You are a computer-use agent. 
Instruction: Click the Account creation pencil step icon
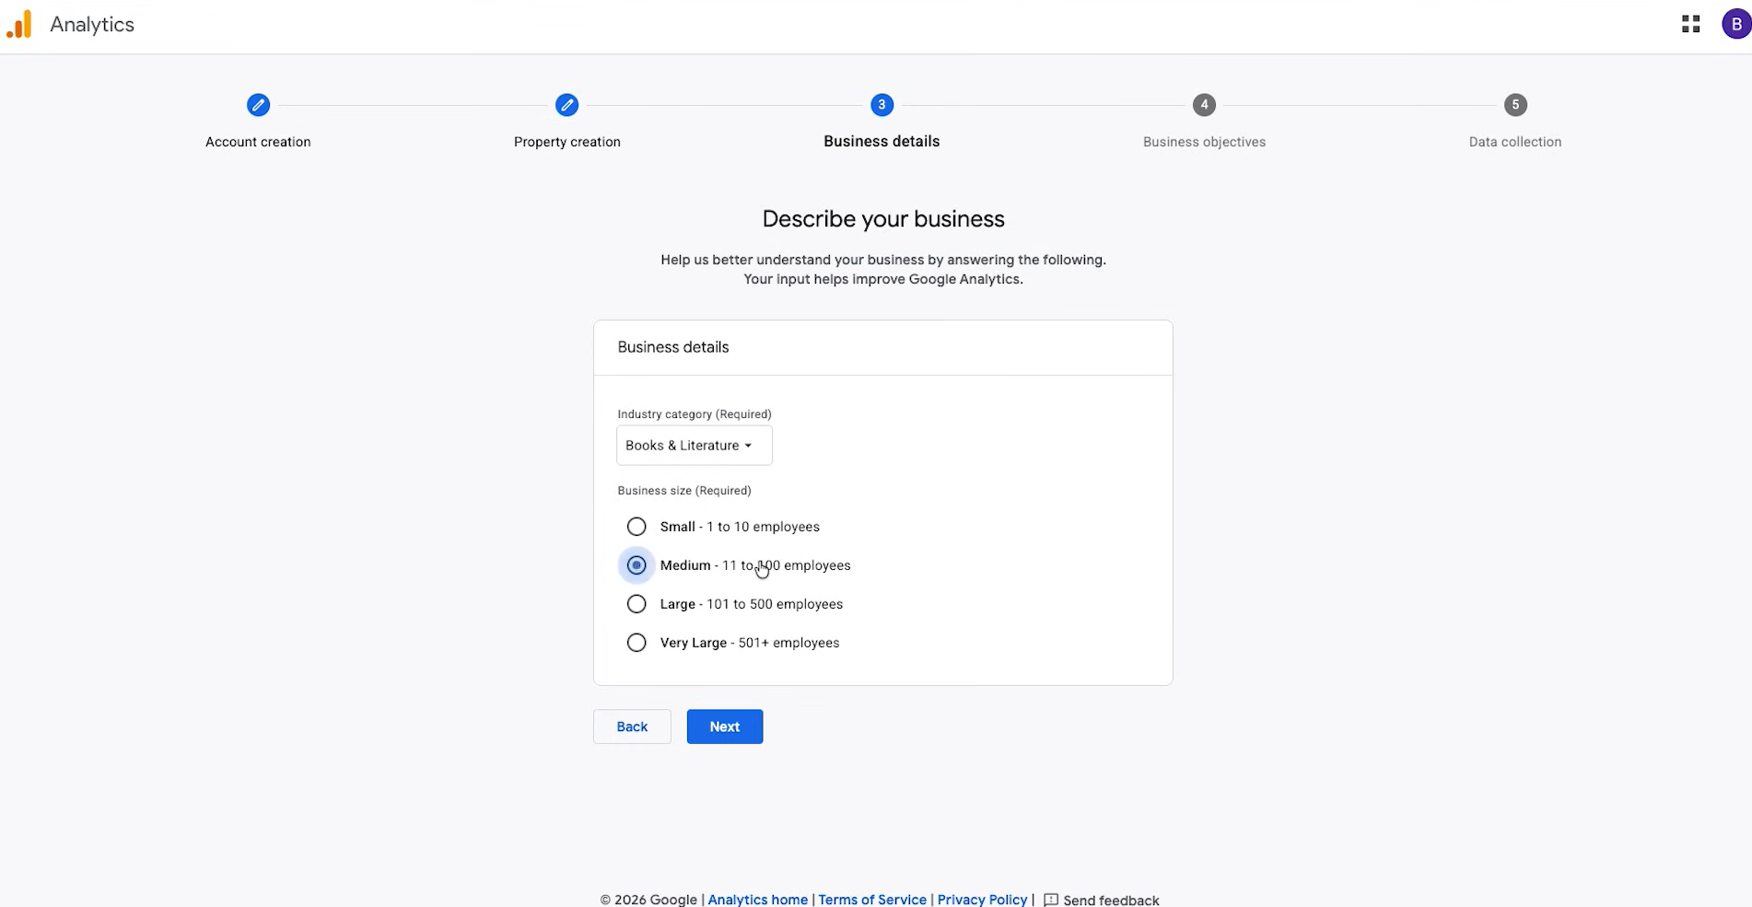[x=258, y=105]
